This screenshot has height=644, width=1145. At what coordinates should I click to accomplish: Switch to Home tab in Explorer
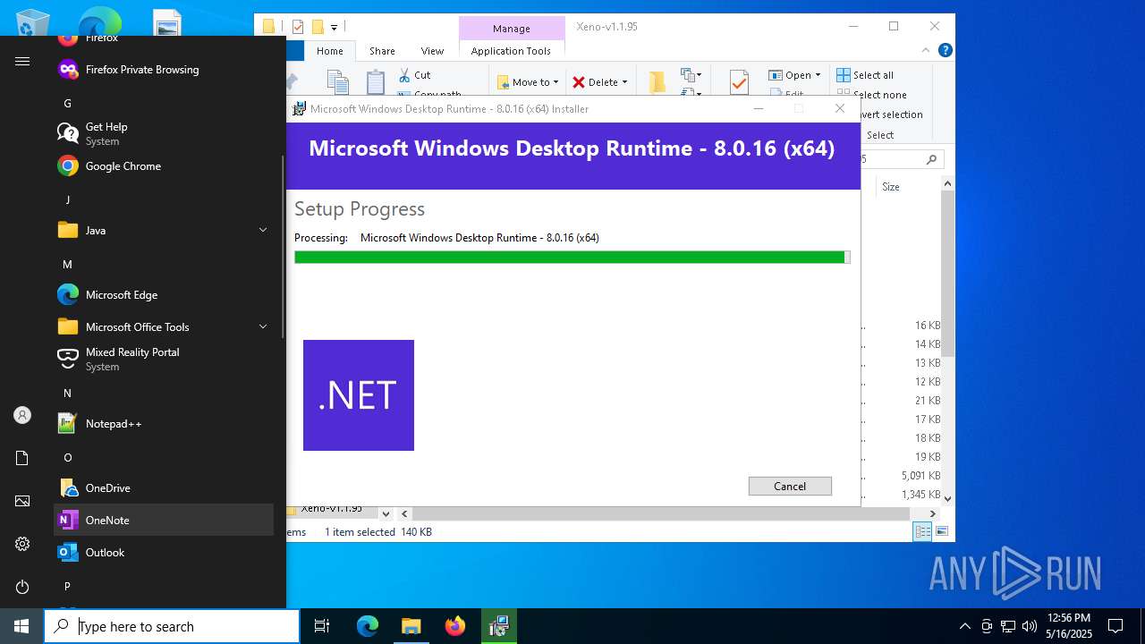tap(330, 51)
